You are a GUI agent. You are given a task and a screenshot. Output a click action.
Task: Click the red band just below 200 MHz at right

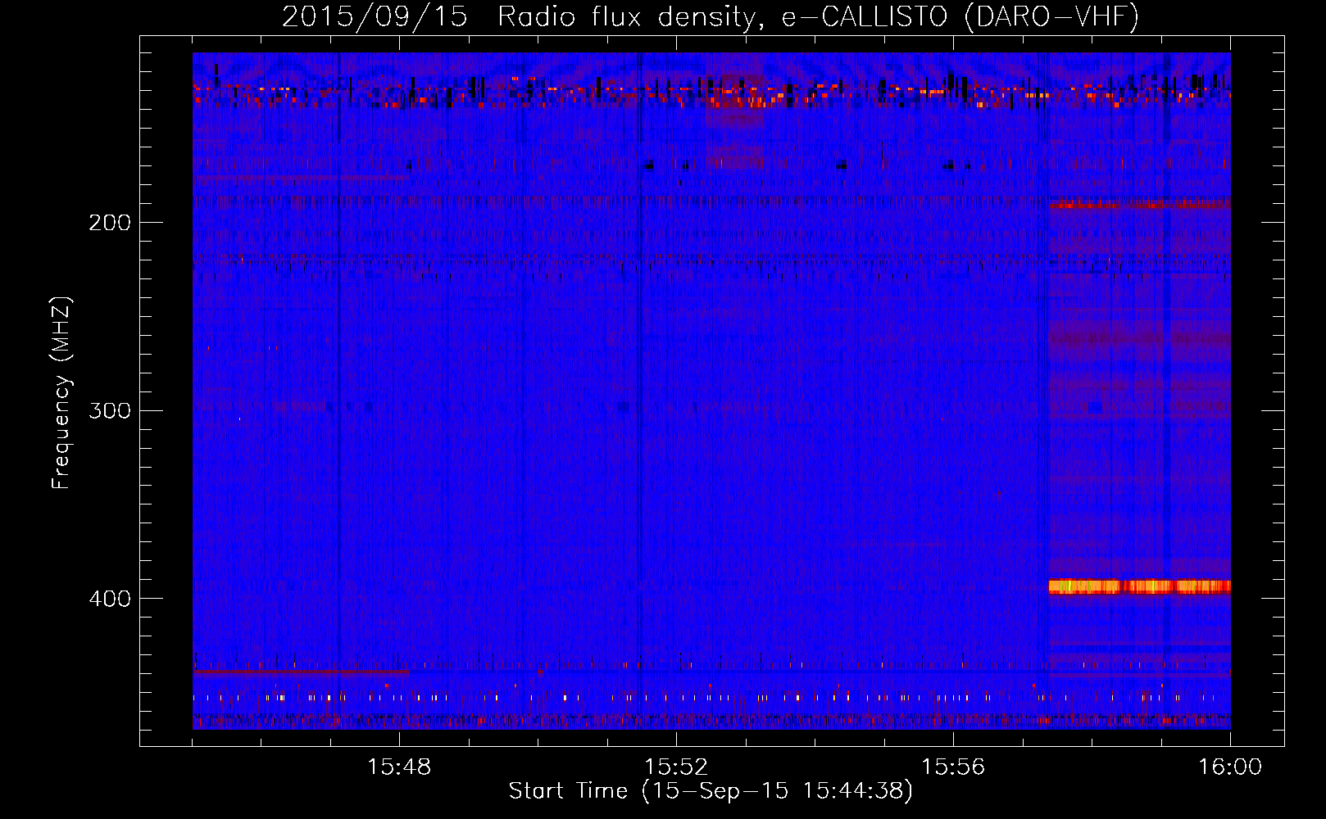coord(1140,203)
